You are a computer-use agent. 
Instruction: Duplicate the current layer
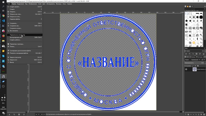point(196,114)
